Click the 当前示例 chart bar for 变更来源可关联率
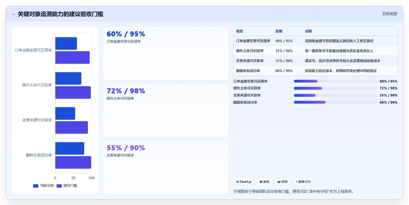Image resolution: width=409 pixels, height=205 pixels. [x=65, y=113]
